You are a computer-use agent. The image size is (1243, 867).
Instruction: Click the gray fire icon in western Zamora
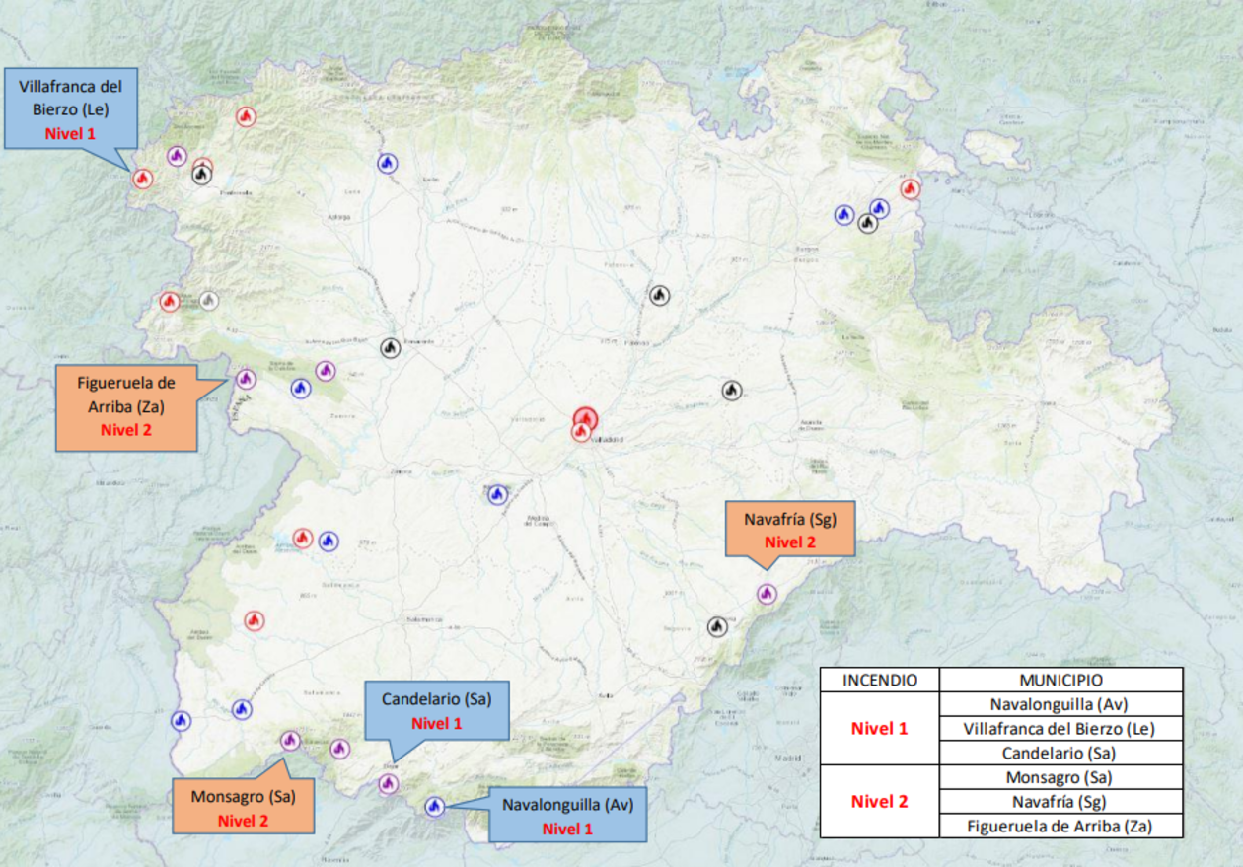[x=208, y=301]
